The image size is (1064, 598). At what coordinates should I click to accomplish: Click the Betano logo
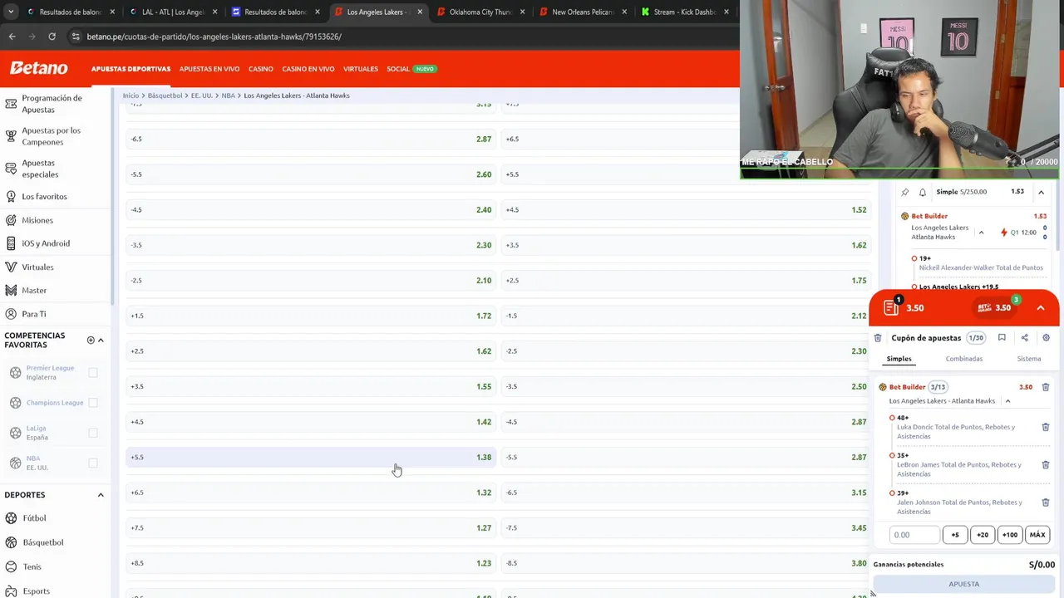(38, 68)
